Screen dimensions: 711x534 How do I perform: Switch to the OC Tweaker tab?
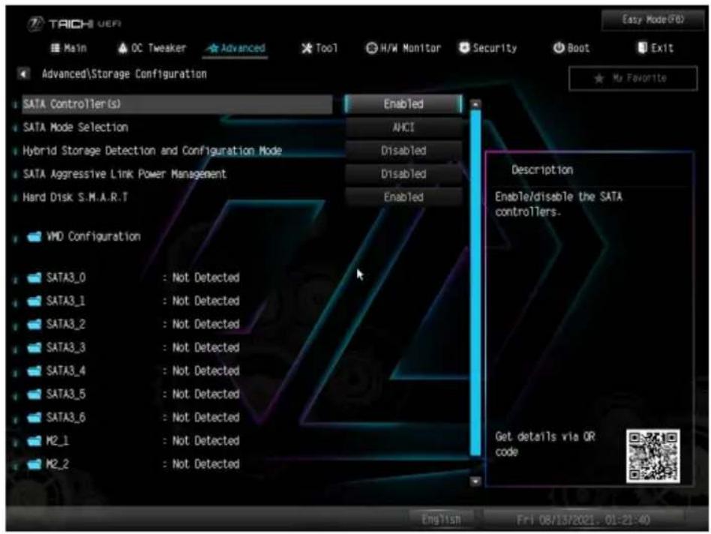pyautogui.click(x=152, y=48)
